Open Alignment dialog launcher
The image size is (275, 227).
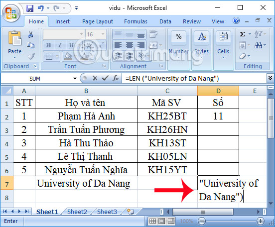click(161, 66)
